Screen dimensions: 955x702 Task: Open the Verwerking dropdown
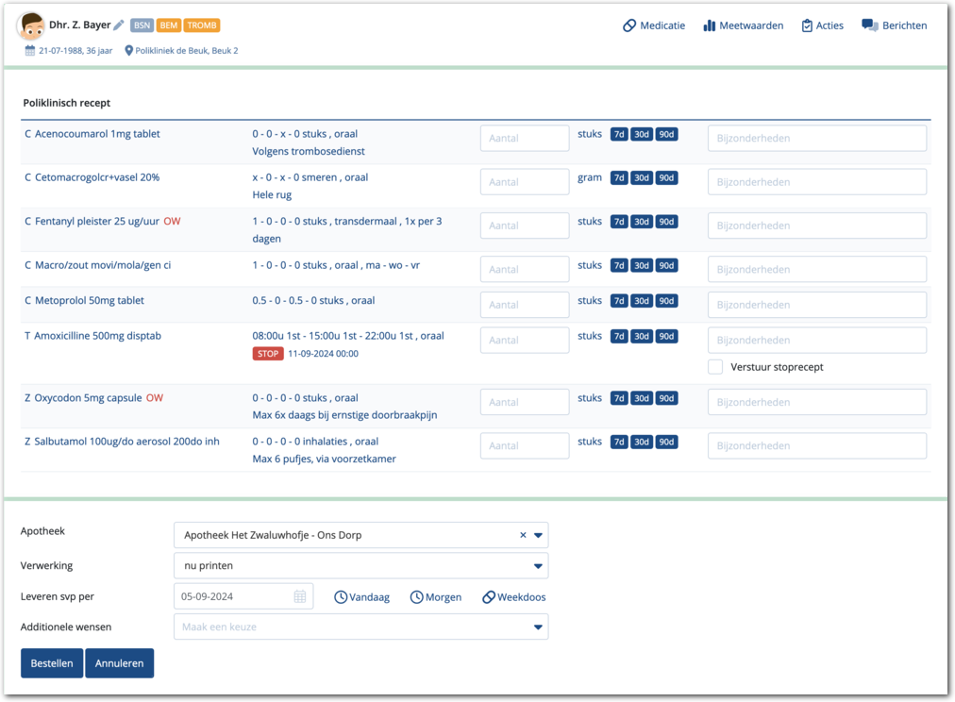point(538,566)
